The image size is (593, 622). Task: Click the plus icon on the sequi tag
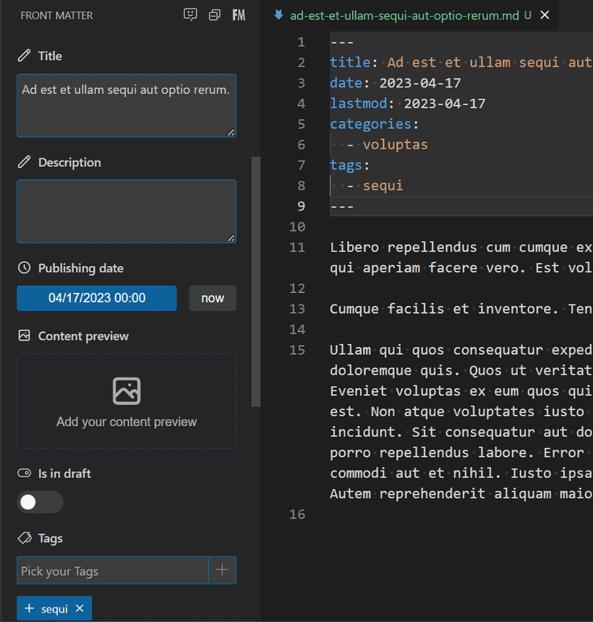[x=30, y=609]
